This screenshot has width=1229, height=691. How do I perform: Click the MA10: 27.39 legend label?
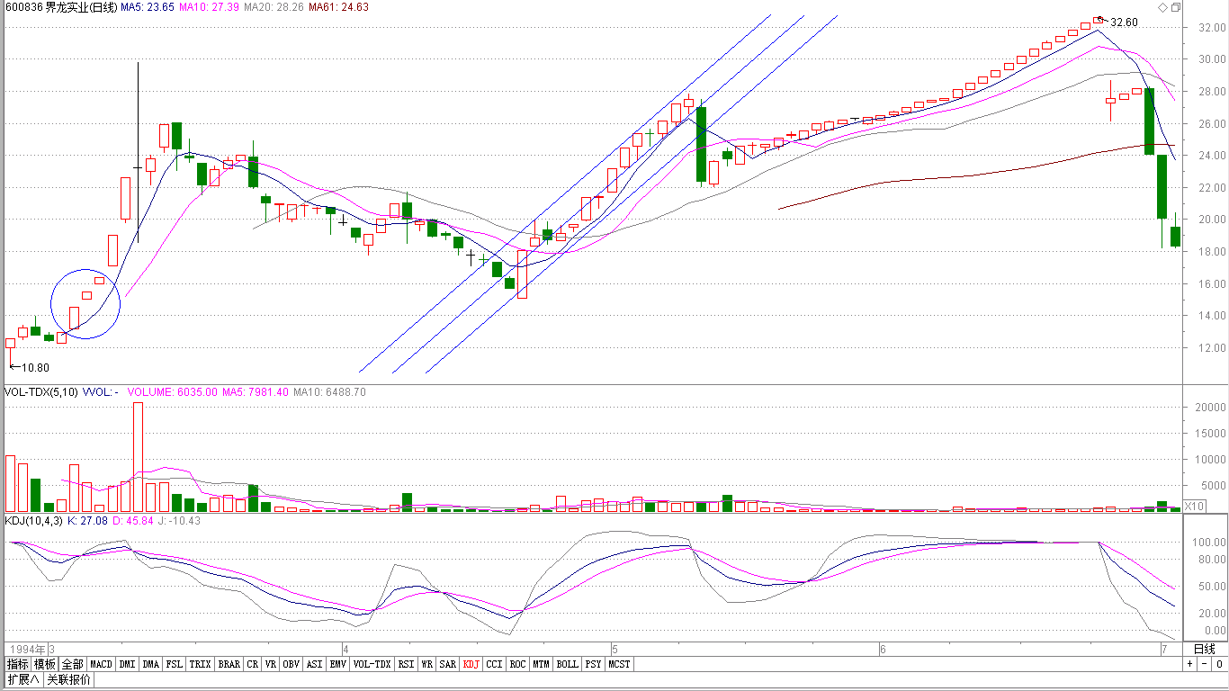(x=209, y=7)
